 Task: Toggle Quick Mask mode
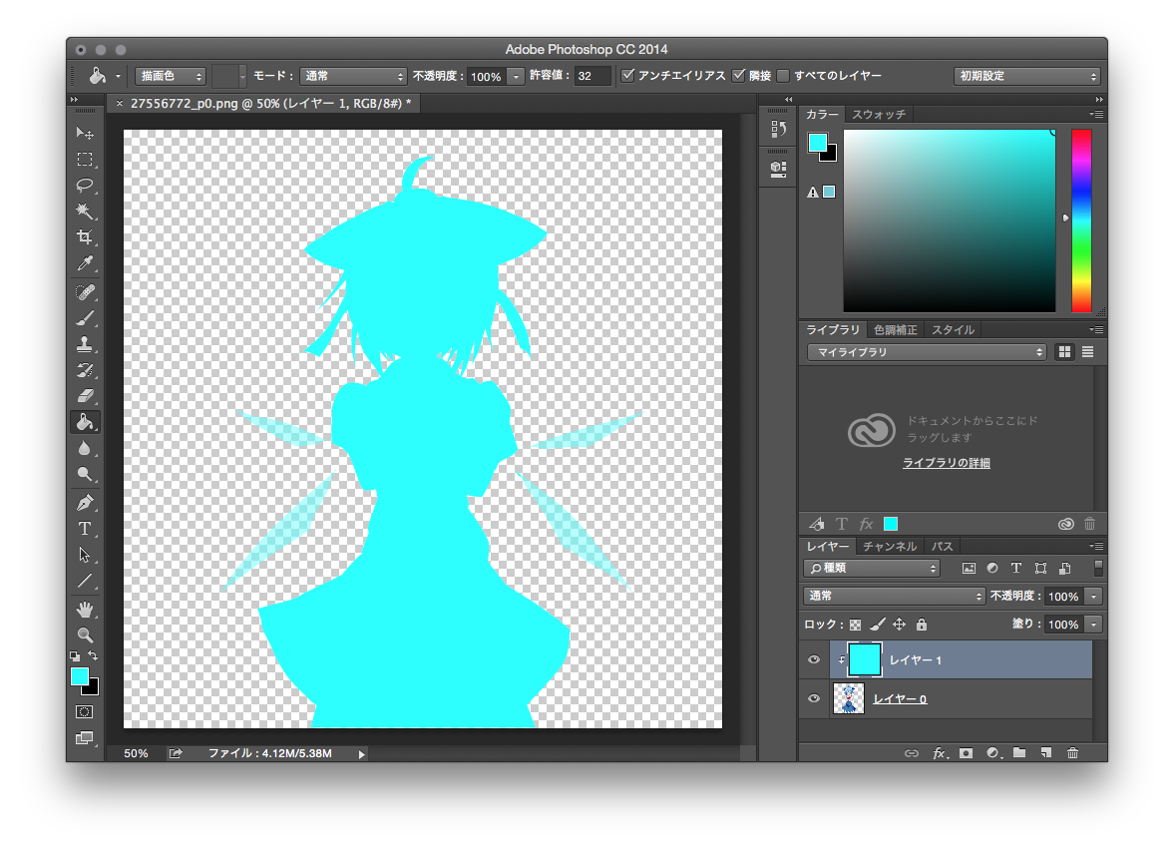(85, 712)
